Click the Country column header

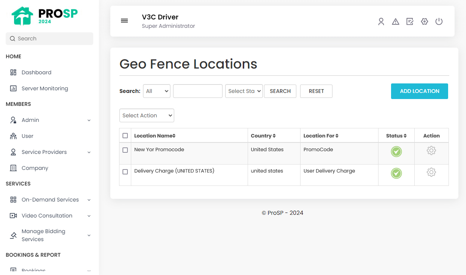tap(263, 136)
